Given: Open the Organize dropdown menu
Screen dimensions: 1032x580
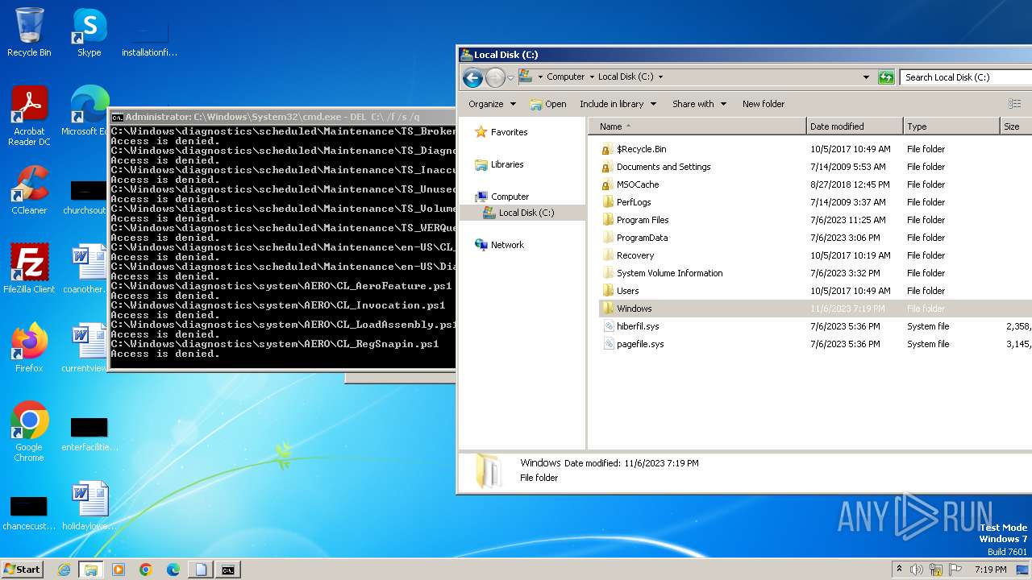Looking at the screenshot, I should (492, 104).
